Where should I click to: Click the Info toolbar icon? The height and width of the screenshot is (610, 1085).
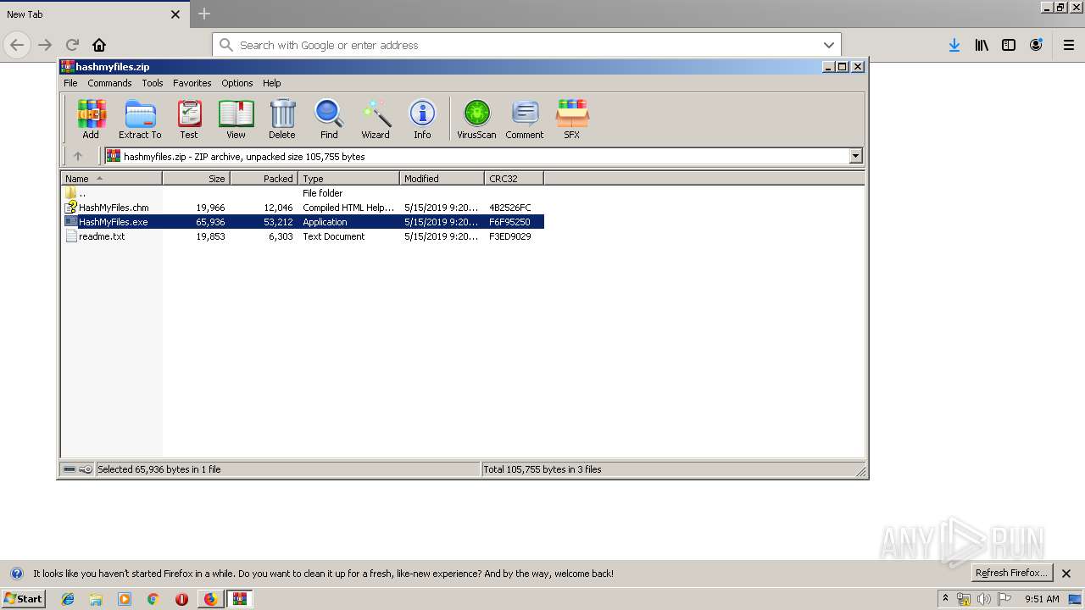tap(422, 119)
